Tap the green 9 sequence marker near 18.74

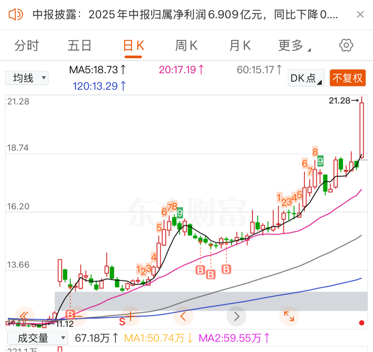tap(320, 161)
